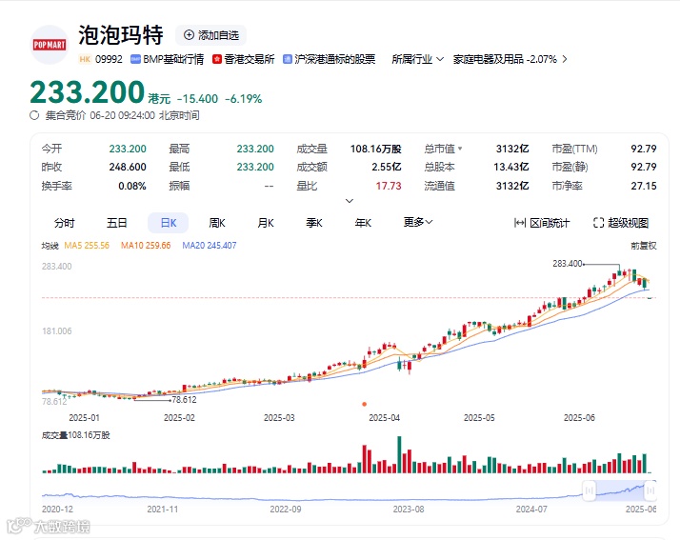Click the 78.612 low price marker
This screenshot has height=540, width=680.
(x=185, y=400)
